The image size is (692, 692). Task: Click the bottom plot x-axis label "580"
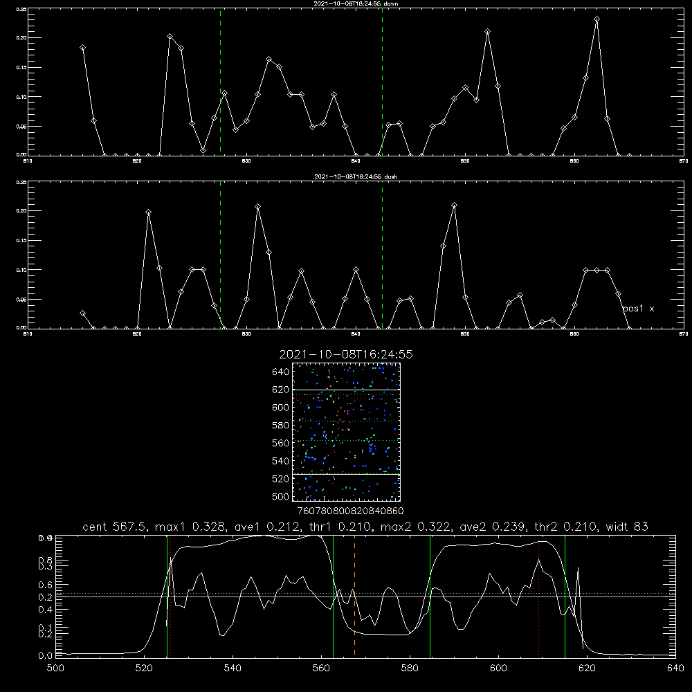(410, 668)
